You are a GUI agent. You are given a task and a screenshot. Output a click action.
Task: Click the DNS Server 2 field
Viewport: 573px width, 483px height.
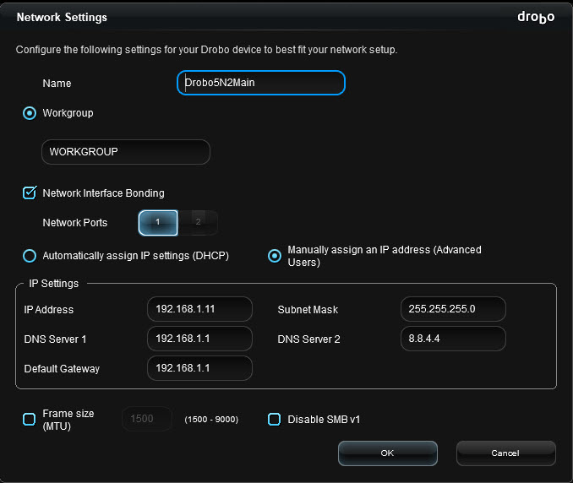point(453,339)
